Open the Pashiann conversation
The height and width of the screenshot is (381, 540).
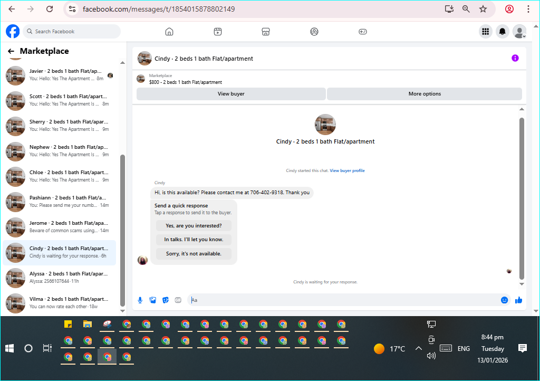pos(59,202)
